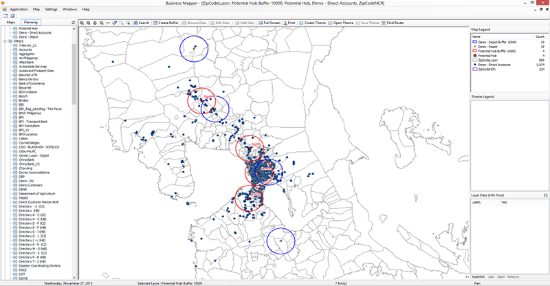550x286 pixels.
Task: Select the Demo - Depot tree layer
Action: click(x=28, y=37)
